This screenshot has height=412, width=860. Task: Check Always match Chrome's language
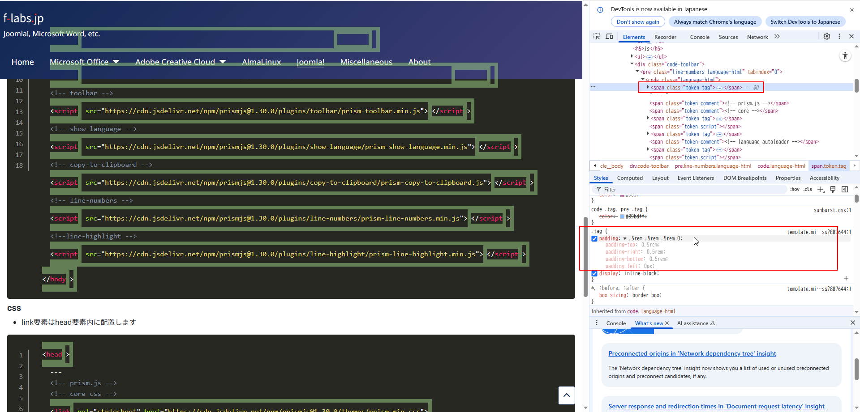pos(715,21)
